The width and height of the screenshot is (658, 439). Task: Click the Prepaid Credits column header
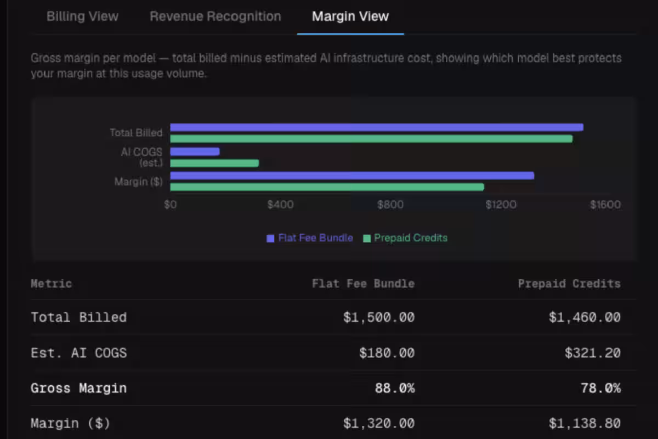click(x=569, y=284)
